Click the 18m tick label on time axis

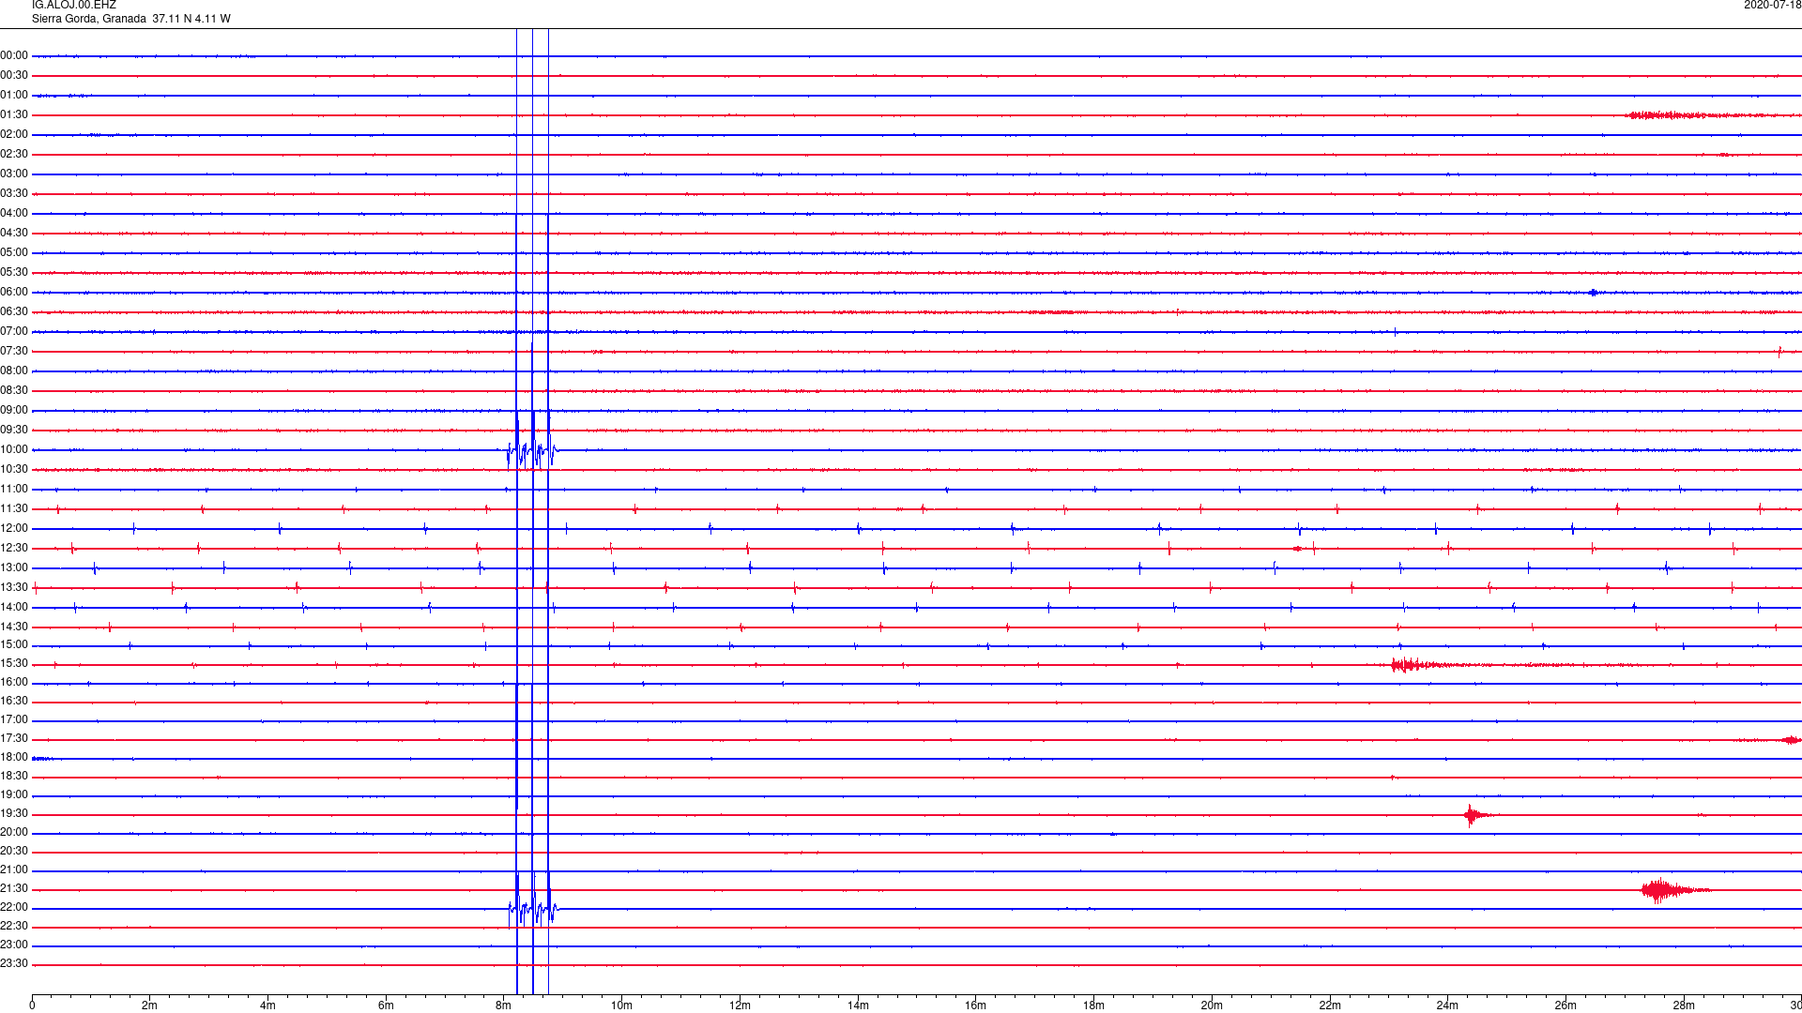pos(1094,1006)
